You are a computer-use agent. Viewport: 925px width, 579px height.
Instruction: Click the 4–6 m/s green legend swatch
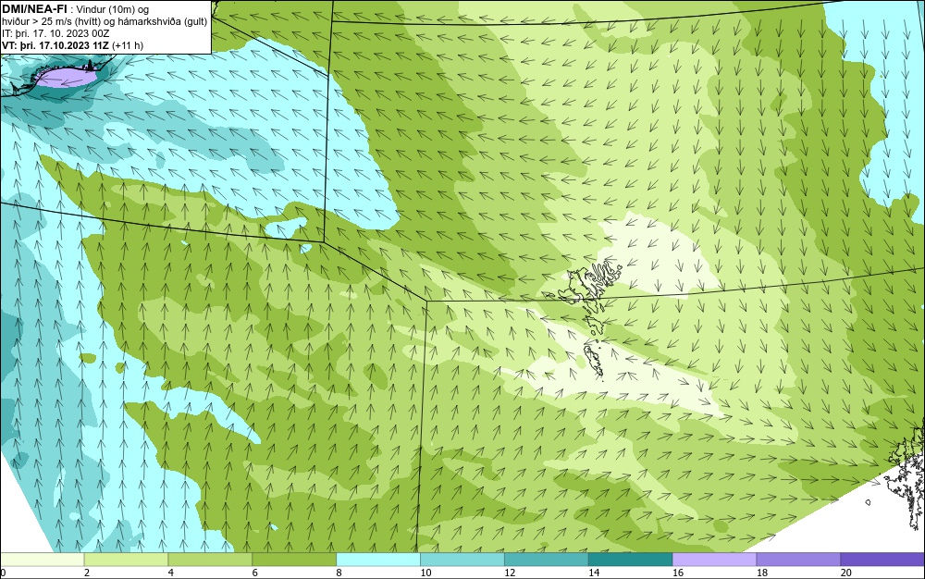210,559
